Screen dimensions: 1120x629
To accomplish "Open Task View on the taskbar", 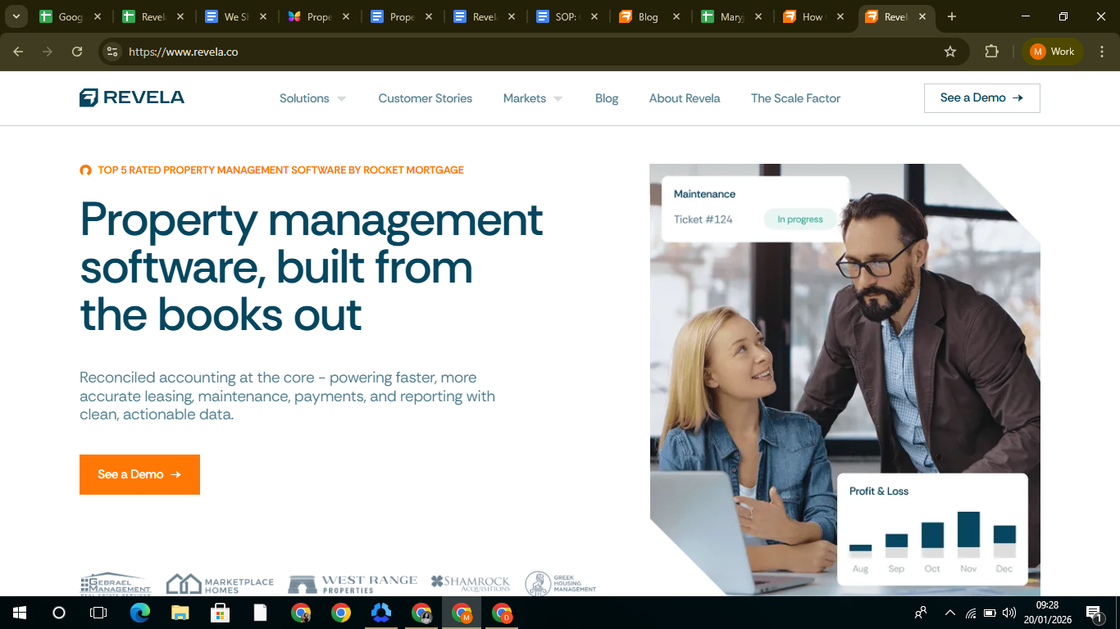I will tap(98, 613).
